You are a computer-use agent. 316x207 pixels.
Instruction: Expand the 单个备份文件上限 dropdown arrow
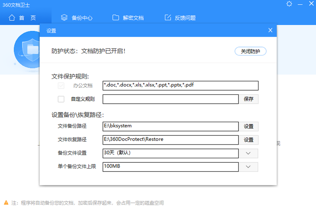(x=248, y=167)
